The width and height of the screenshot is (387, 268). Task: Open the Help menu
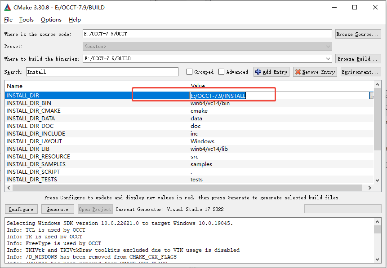pyautogui.click(x=75, y=20)
